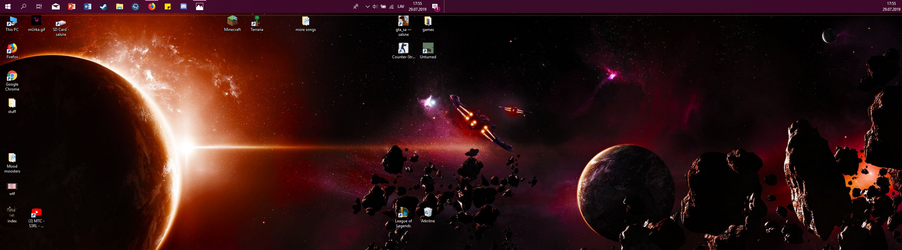Open Action Center notifications icon
902x250 pixels.
436,6
